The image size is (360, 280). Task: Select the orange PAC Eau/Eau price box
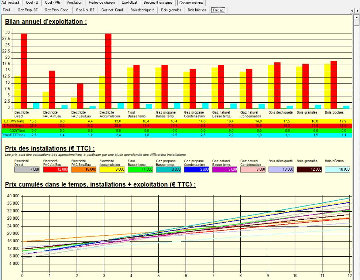82,169
